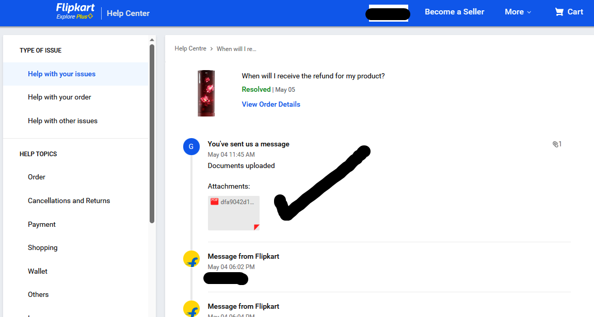
Task: Click the sidebar vertical scrollbar thumb
Action: click(152, 134)
